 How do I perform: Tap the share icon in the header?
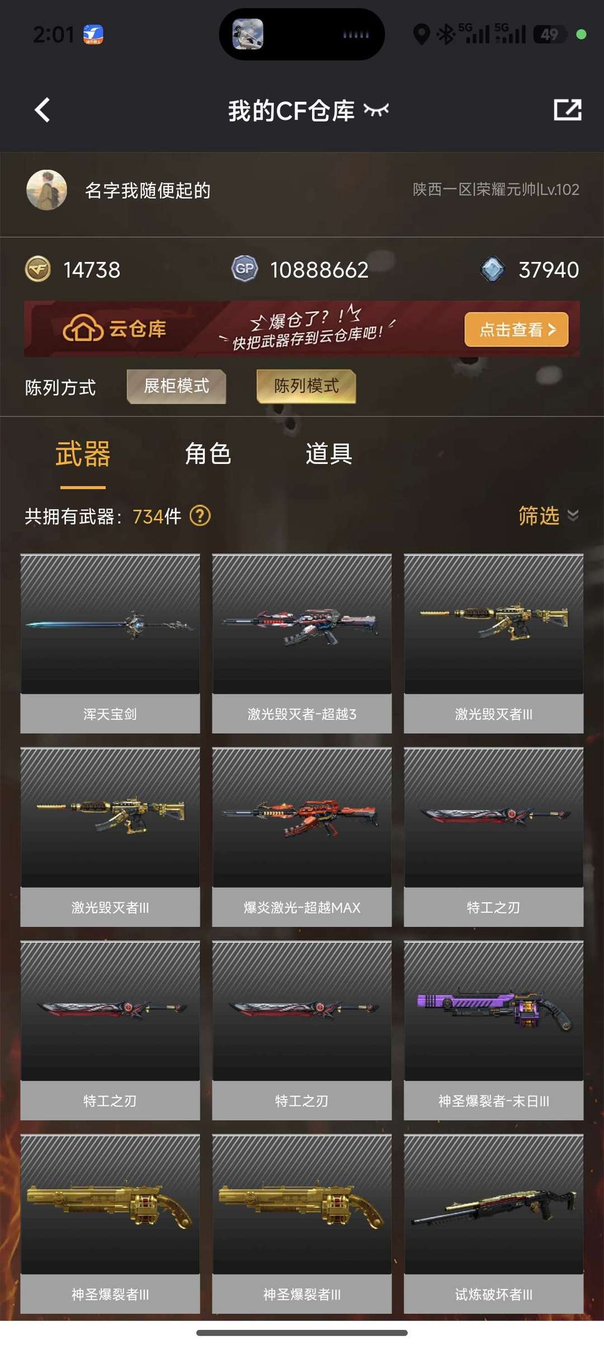[x=568, y=110]
